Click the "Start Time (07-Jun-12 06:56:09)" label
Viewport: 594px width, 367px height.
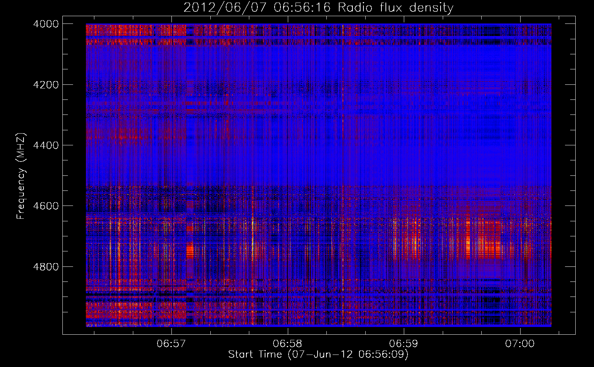click(318, 355)
